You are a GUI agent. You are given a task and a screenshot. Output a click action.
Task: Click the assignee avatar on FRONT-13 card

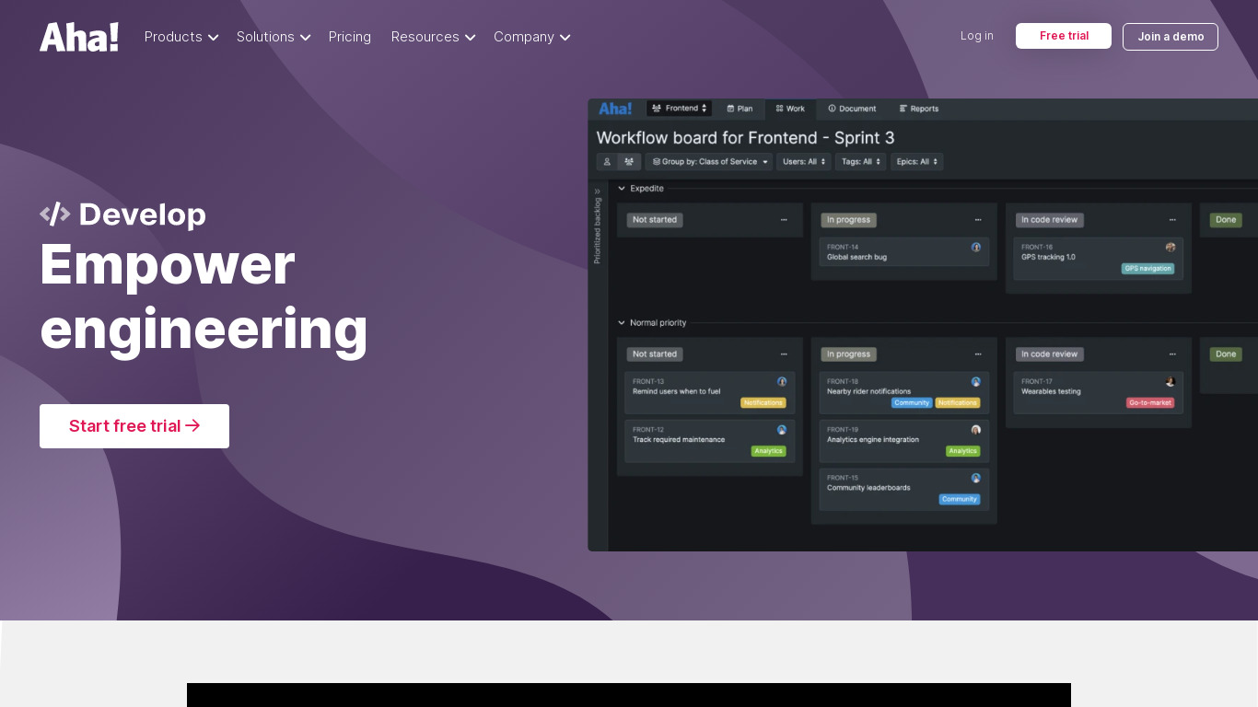point(782,381)
